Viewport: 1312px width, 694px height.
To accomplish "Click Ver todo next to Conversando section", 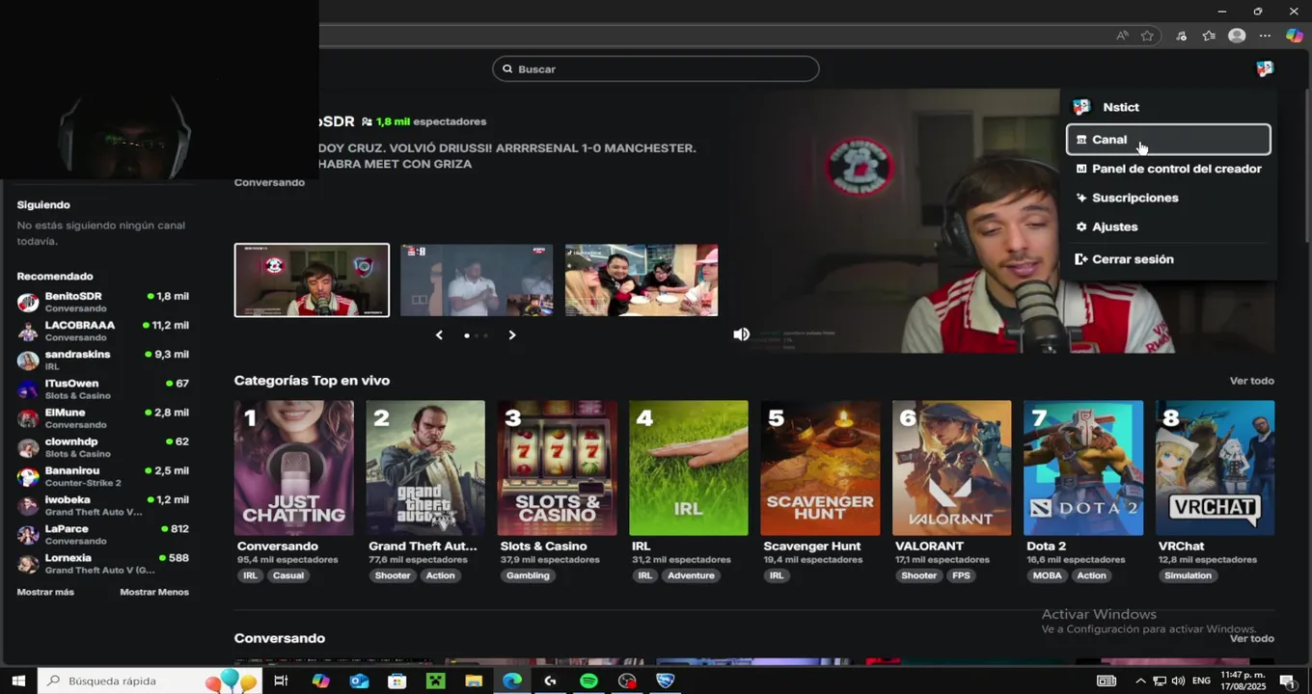I will click(1251, 638).
